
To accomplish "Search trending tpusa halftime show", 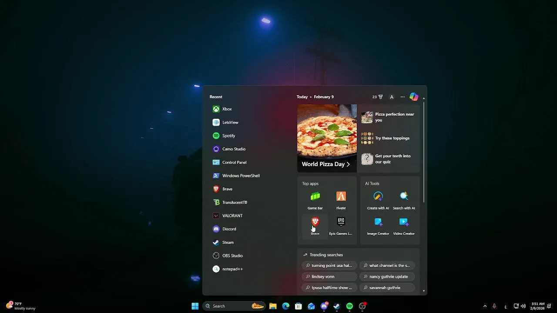I will 329,288.
